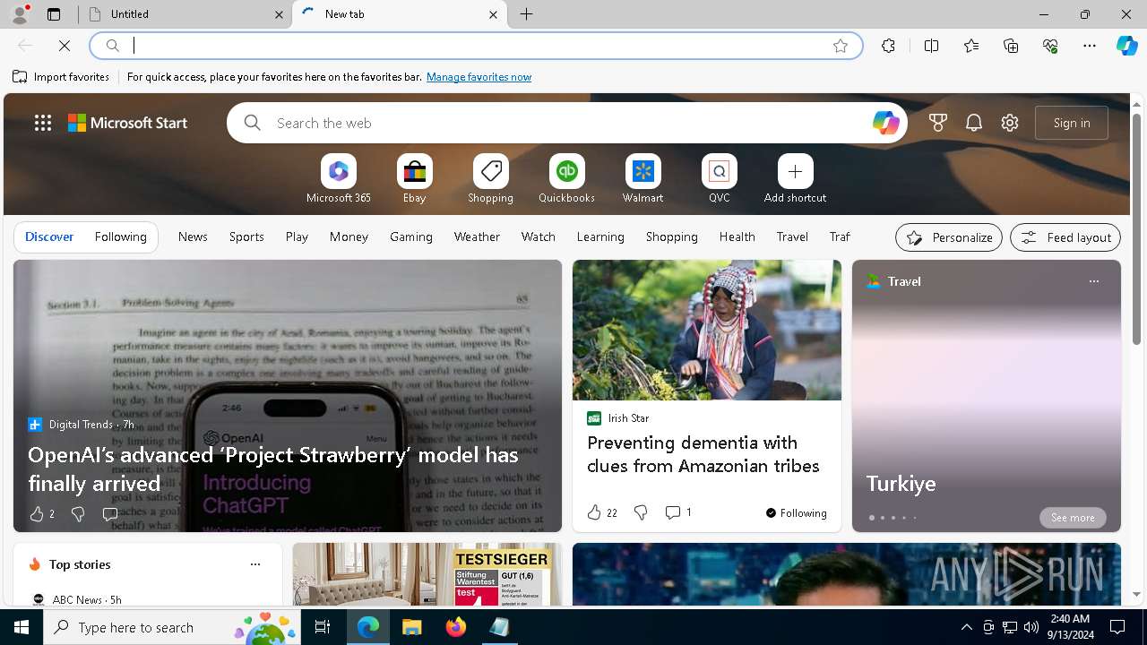Like the dementia article with 22 likes
This screenshot has width=1147, height=645.
click(602, 512)
